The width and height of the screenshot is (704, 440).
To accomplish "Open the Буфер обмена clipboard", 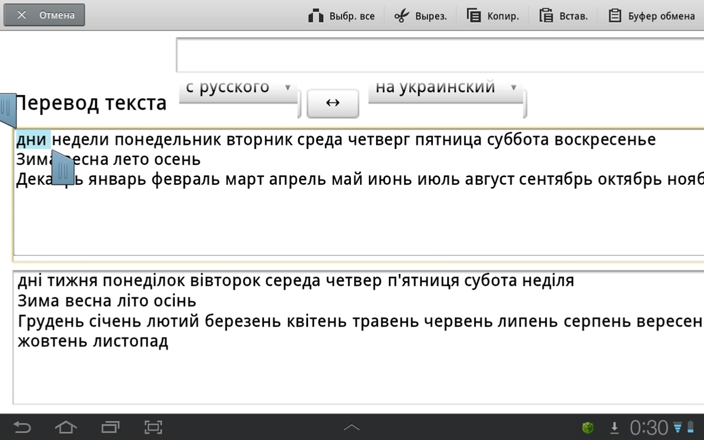I will (x=651, y=16).
